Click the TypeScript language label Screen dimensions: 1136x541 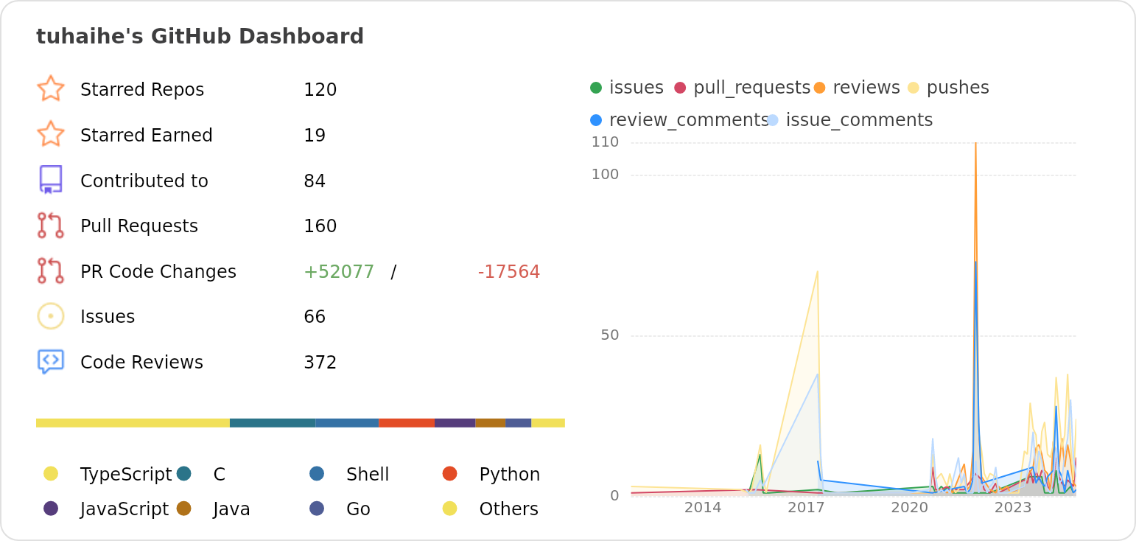click(126, 475)
